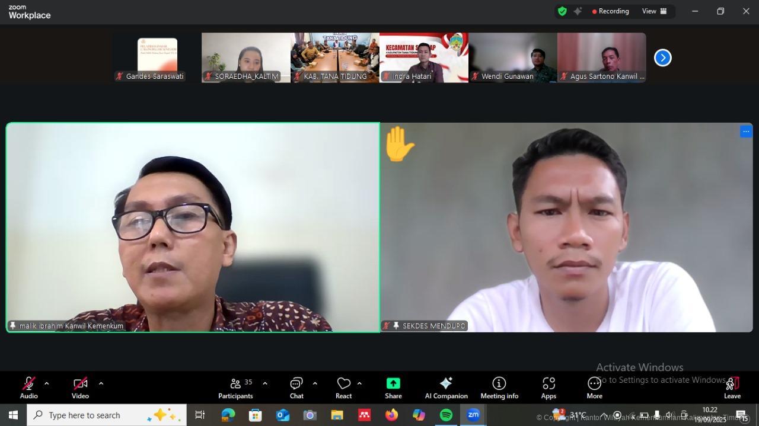Select the KAB. TANA TIDUNG thumbnail

[x=335, y=57]
